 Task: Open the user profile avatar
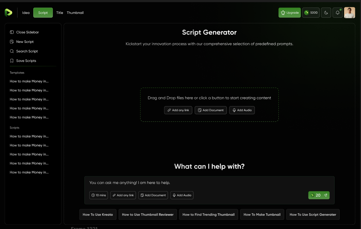point(349,13)
